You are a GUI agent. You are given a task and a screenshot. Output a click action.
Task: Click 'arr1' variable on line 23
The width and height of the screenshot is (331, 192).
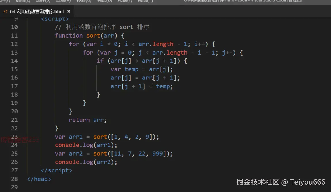point(76,137)
